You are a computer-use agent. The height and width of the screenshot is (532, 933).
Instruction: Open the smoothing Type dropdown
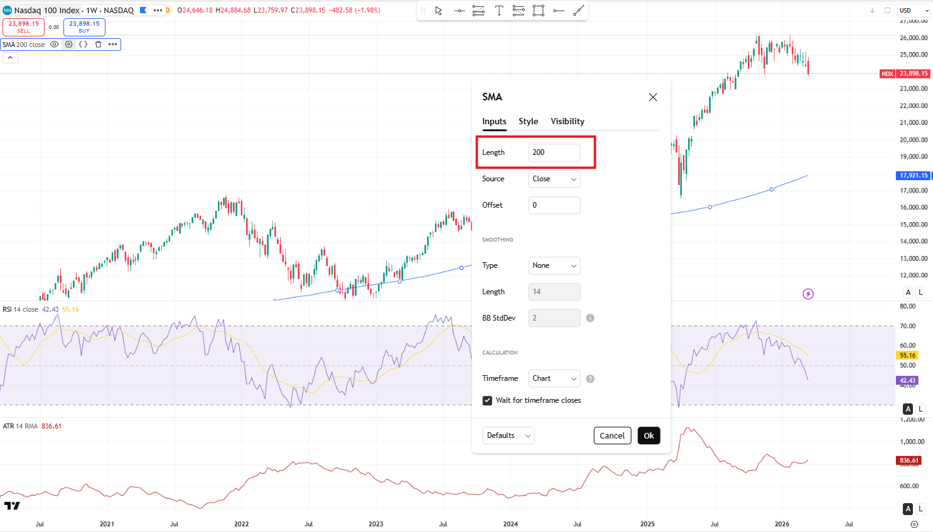coord(554,265)
